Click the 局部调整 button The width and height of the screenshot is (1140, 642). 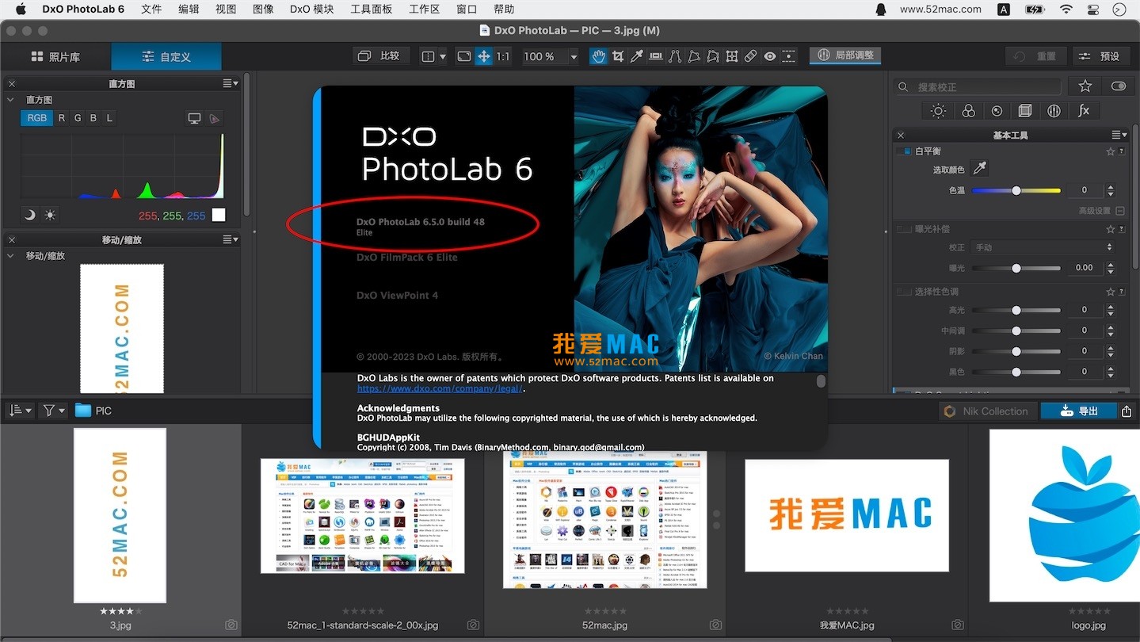tap(845, 55)
